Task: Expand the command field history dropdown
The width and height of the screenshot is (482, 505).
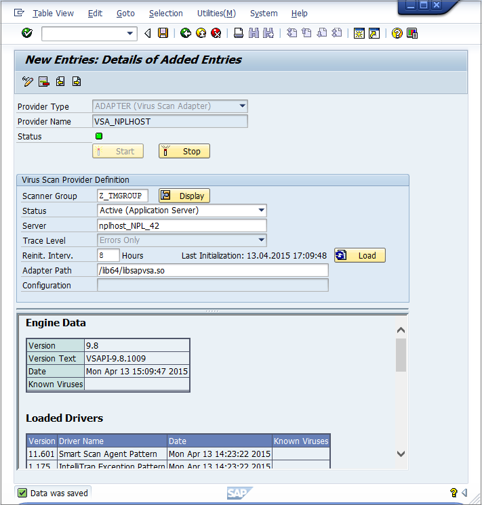Action: (130, 33)
